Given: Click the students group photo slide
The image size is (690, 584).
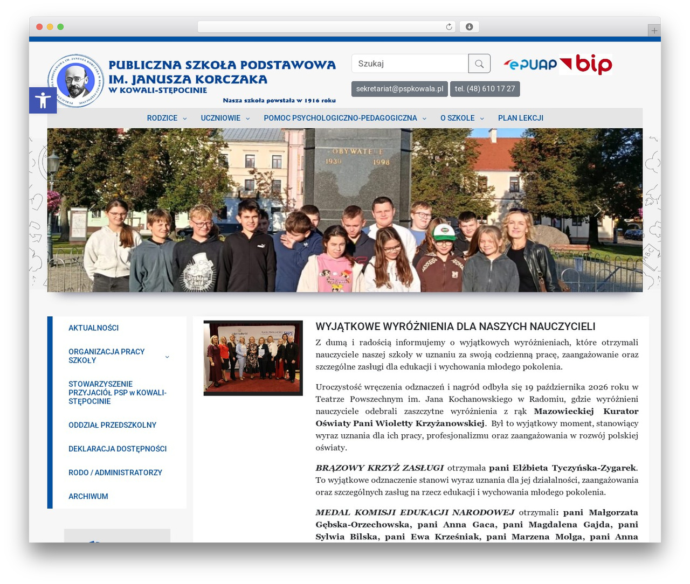Looking at the screenshot, I should pos(345,210).
